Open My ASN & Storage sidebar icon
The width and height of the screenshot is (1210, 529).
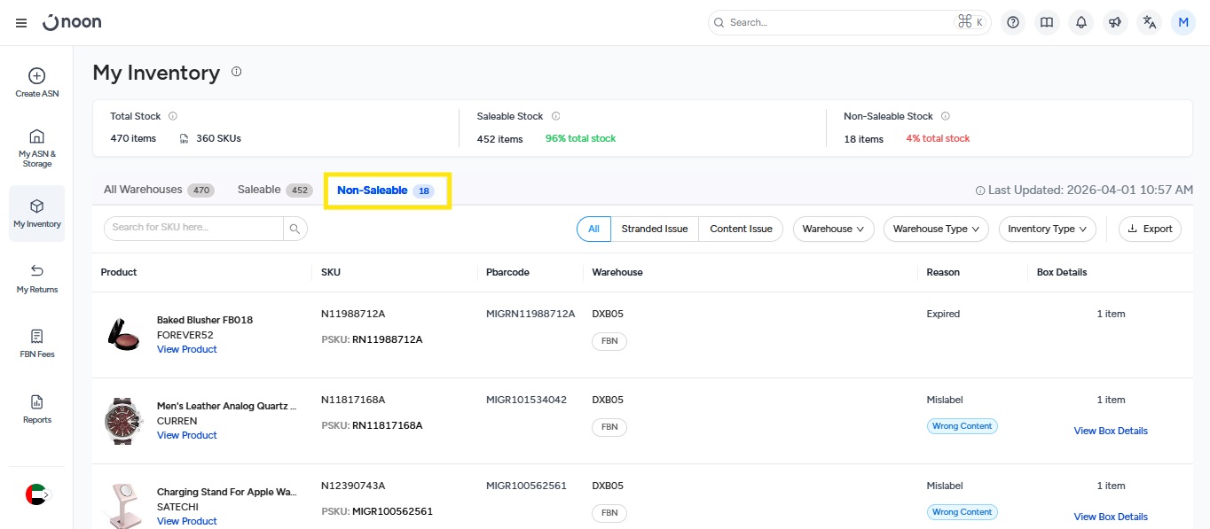tap(37, 136)
